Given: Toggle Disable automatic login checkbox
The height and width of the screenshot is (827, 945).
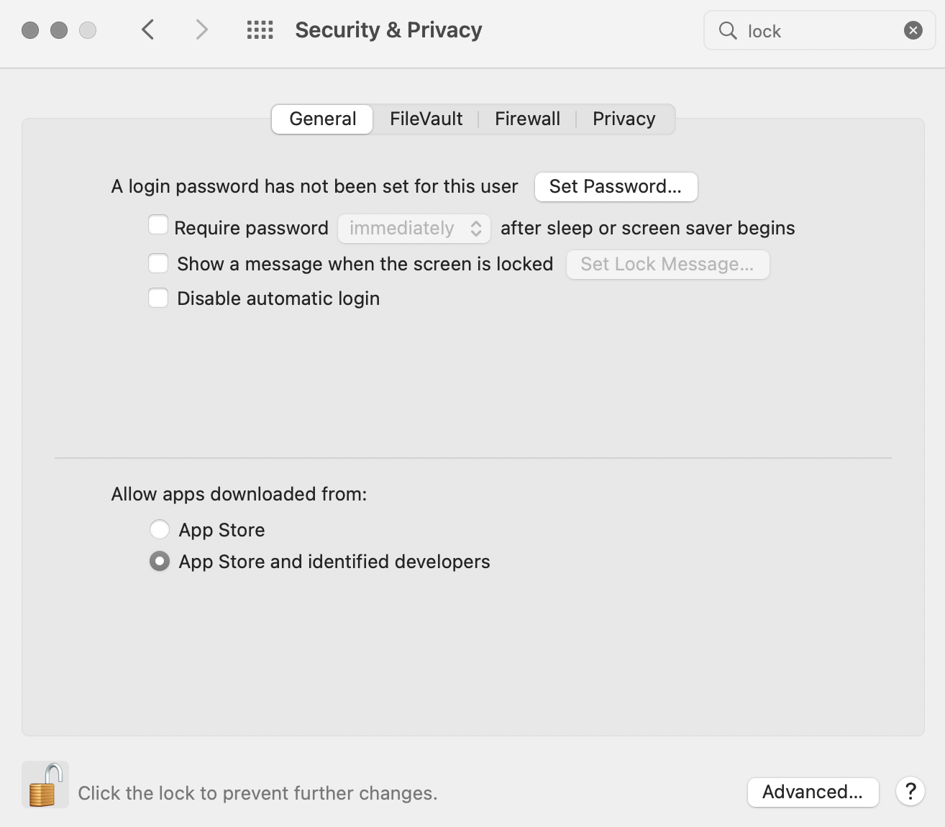Looking at the screenshot, I should (158, 298).
